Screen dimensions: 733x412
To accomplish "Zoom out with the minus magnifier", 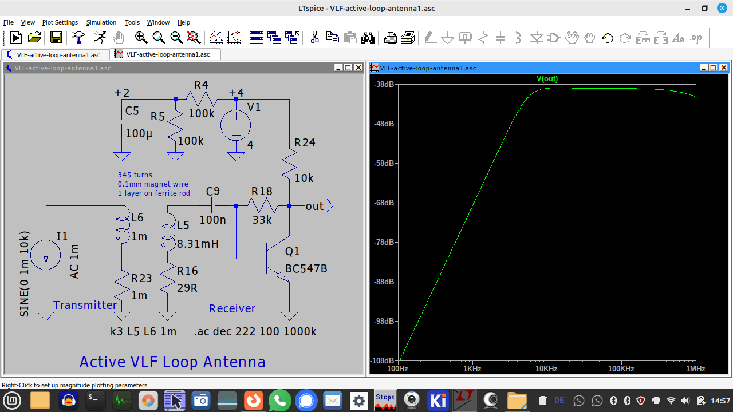I will coord(176,38).
